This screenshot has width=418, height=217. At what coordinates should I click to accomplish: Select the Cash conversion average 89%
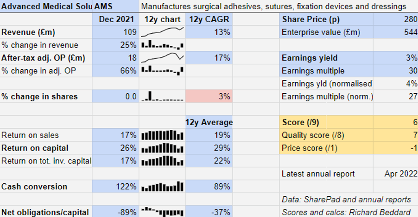pos(209,187)
